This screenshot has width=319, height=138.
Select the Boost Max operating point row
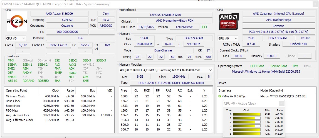click(x=59, y=106)
